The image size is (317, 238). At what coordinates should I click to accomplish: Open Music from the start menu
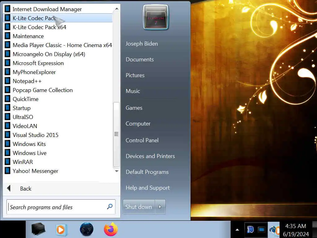pos(133,91)
